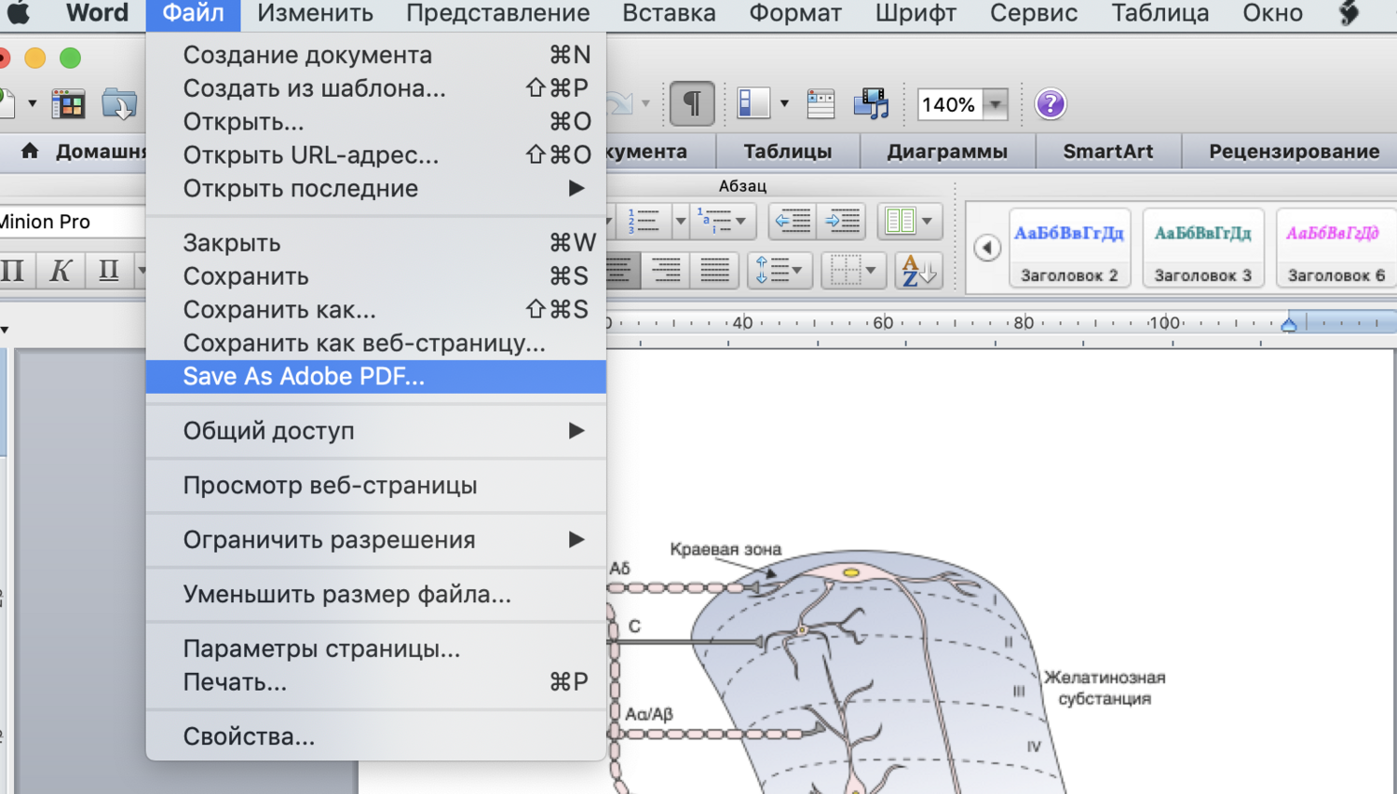
Task: Click the Home tab house icon
Action: (30, 151)
